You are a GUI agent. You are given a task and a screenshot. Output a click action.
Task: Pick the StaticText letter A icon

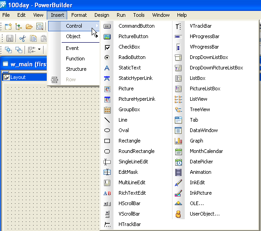(107, 68)
